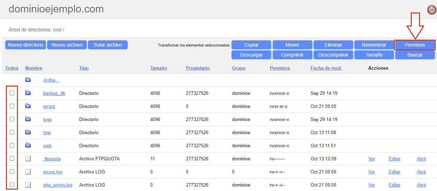This screenshot has width=437, height=191.
Task: Click the file icon next to .ftpquota
Action: click(x=28, y=159)
